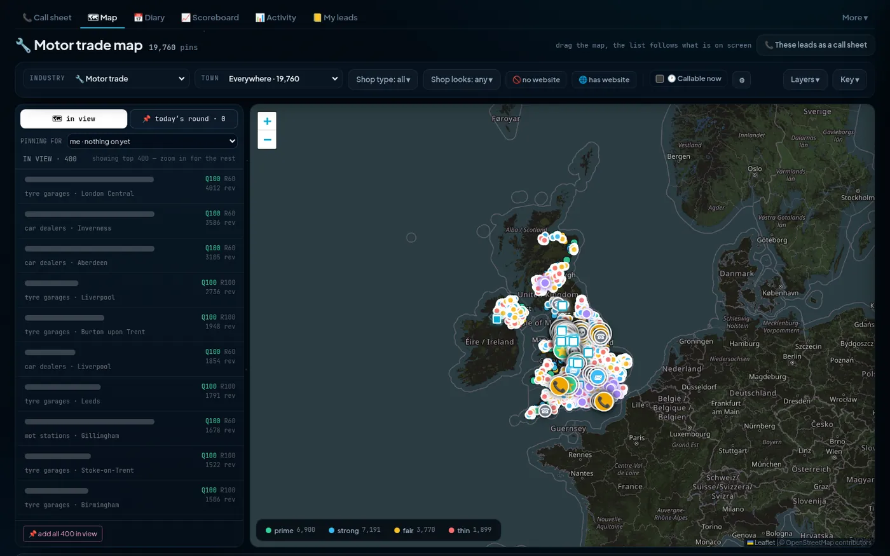The height and width of the screenshot is (556, 890).
Task: Click the prime green legend dot
Action: (x=268, y=531)
